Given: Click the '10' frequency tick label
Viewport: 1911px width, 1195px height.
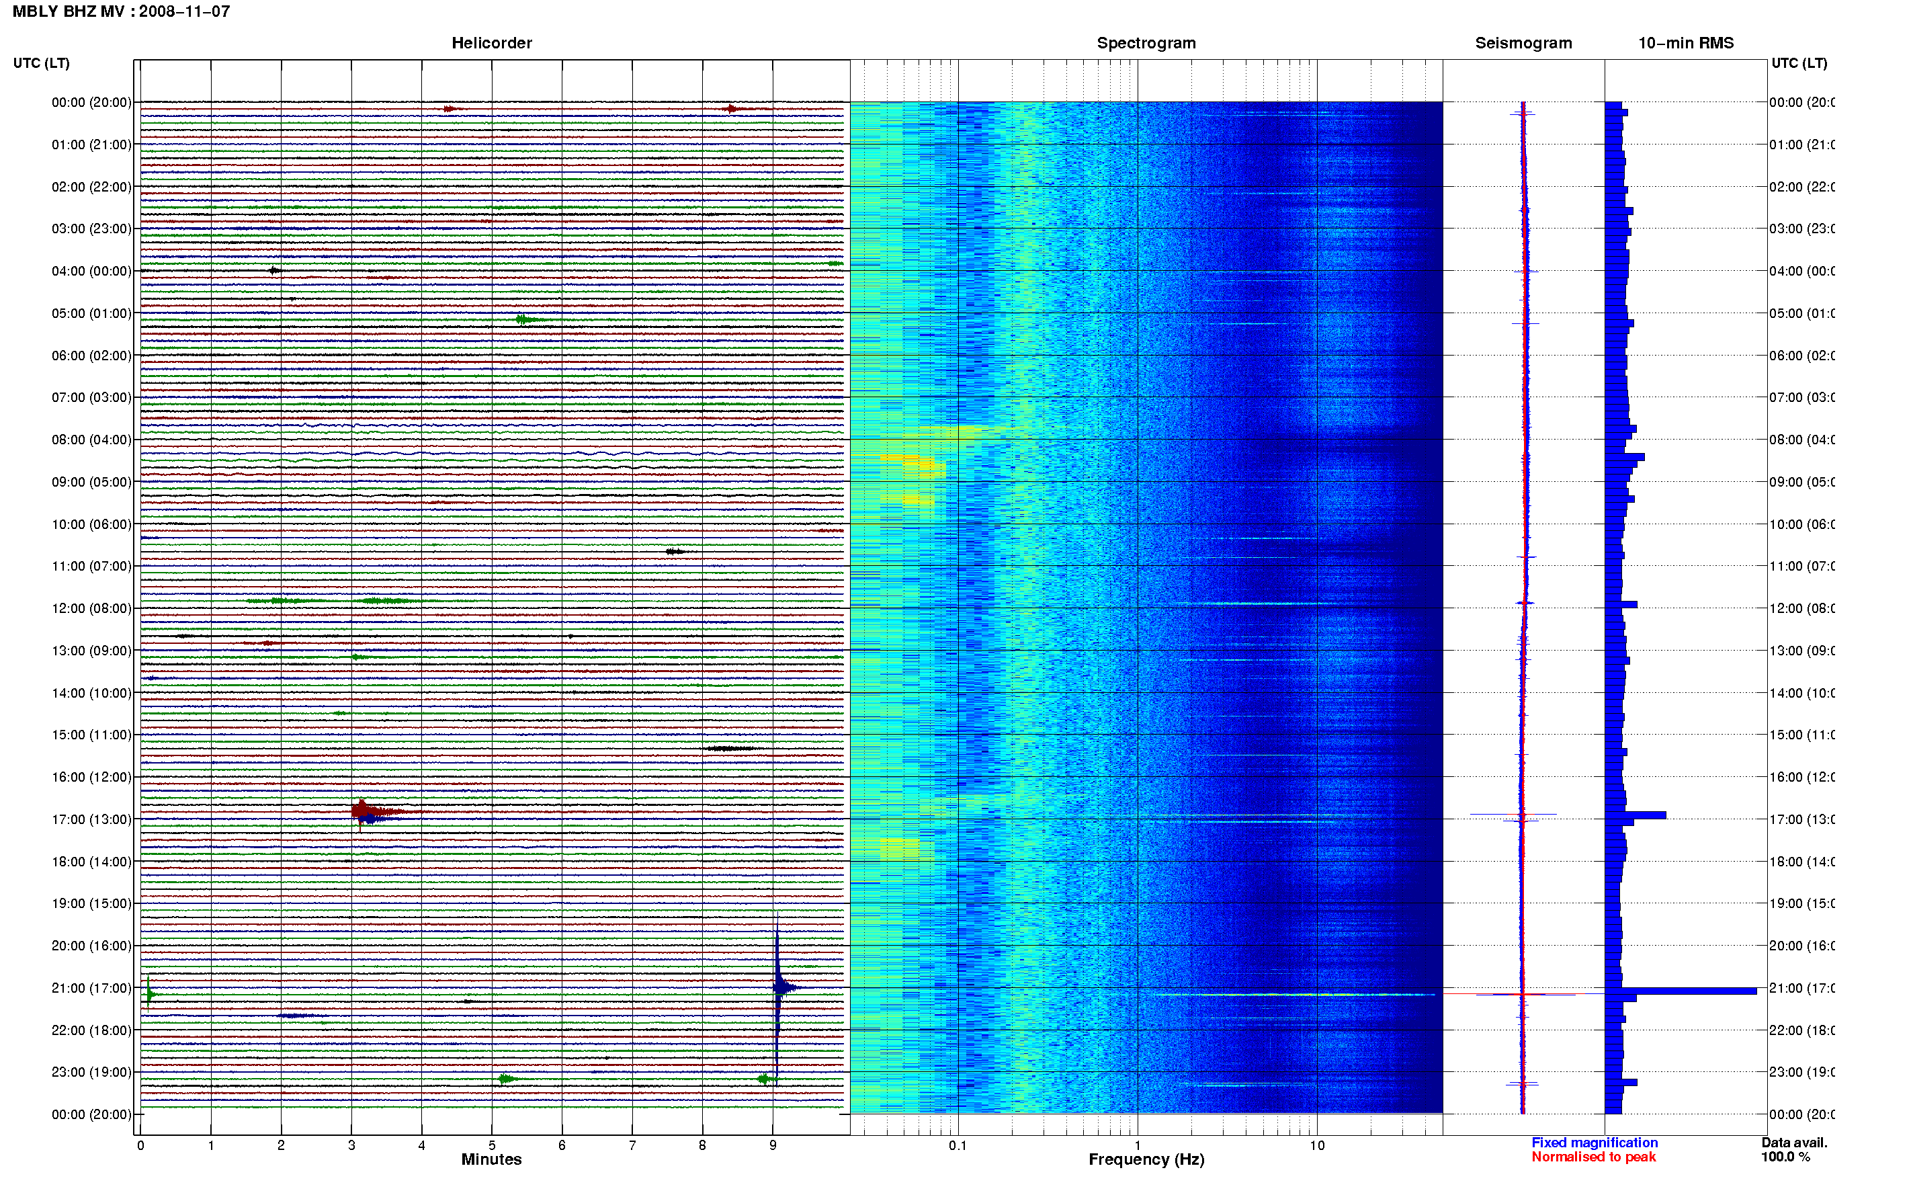Looking at the screenshot, I should (x=1316, y=1145).
